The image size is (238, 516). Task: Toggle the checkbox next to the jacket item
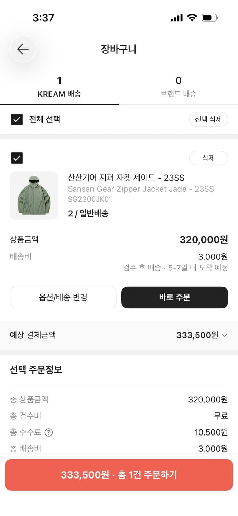(17, 158)
